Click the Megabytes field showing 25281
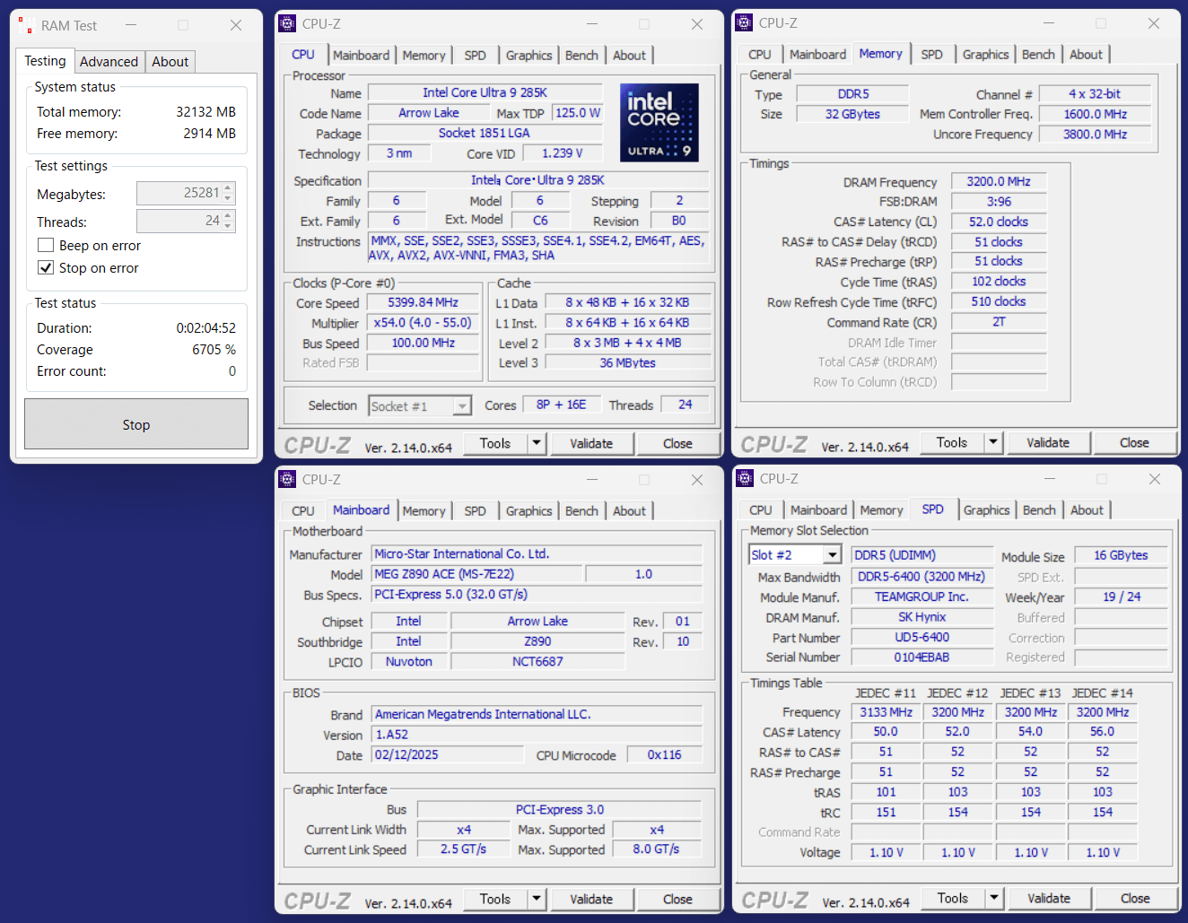 (179, 193)
